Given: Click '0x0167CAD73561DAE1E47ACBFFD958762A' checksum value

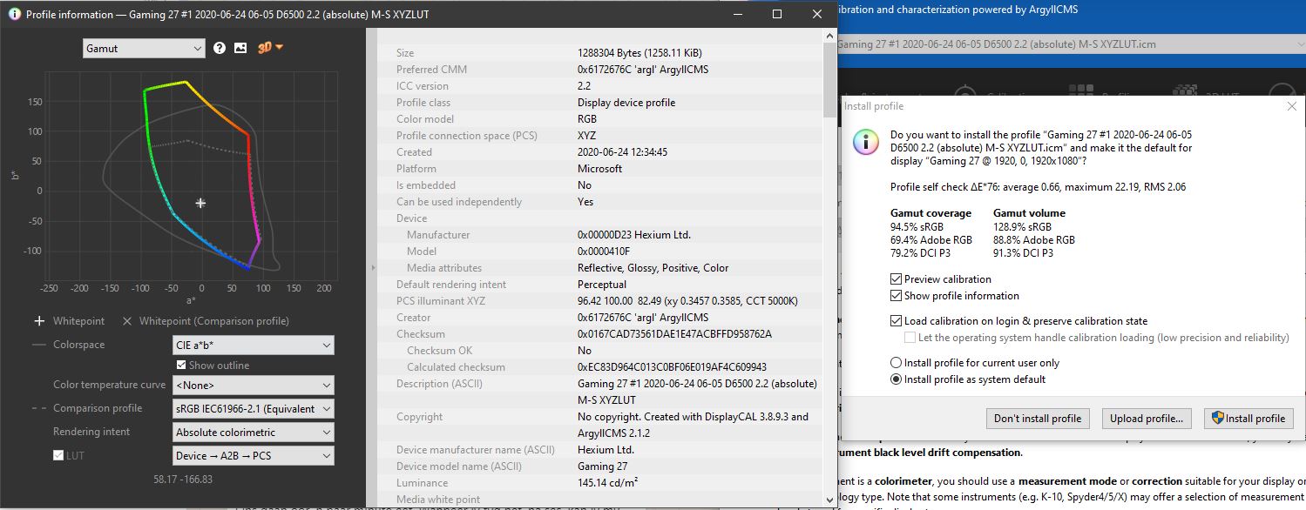Looking at the screenshot, I should (674, 334).
